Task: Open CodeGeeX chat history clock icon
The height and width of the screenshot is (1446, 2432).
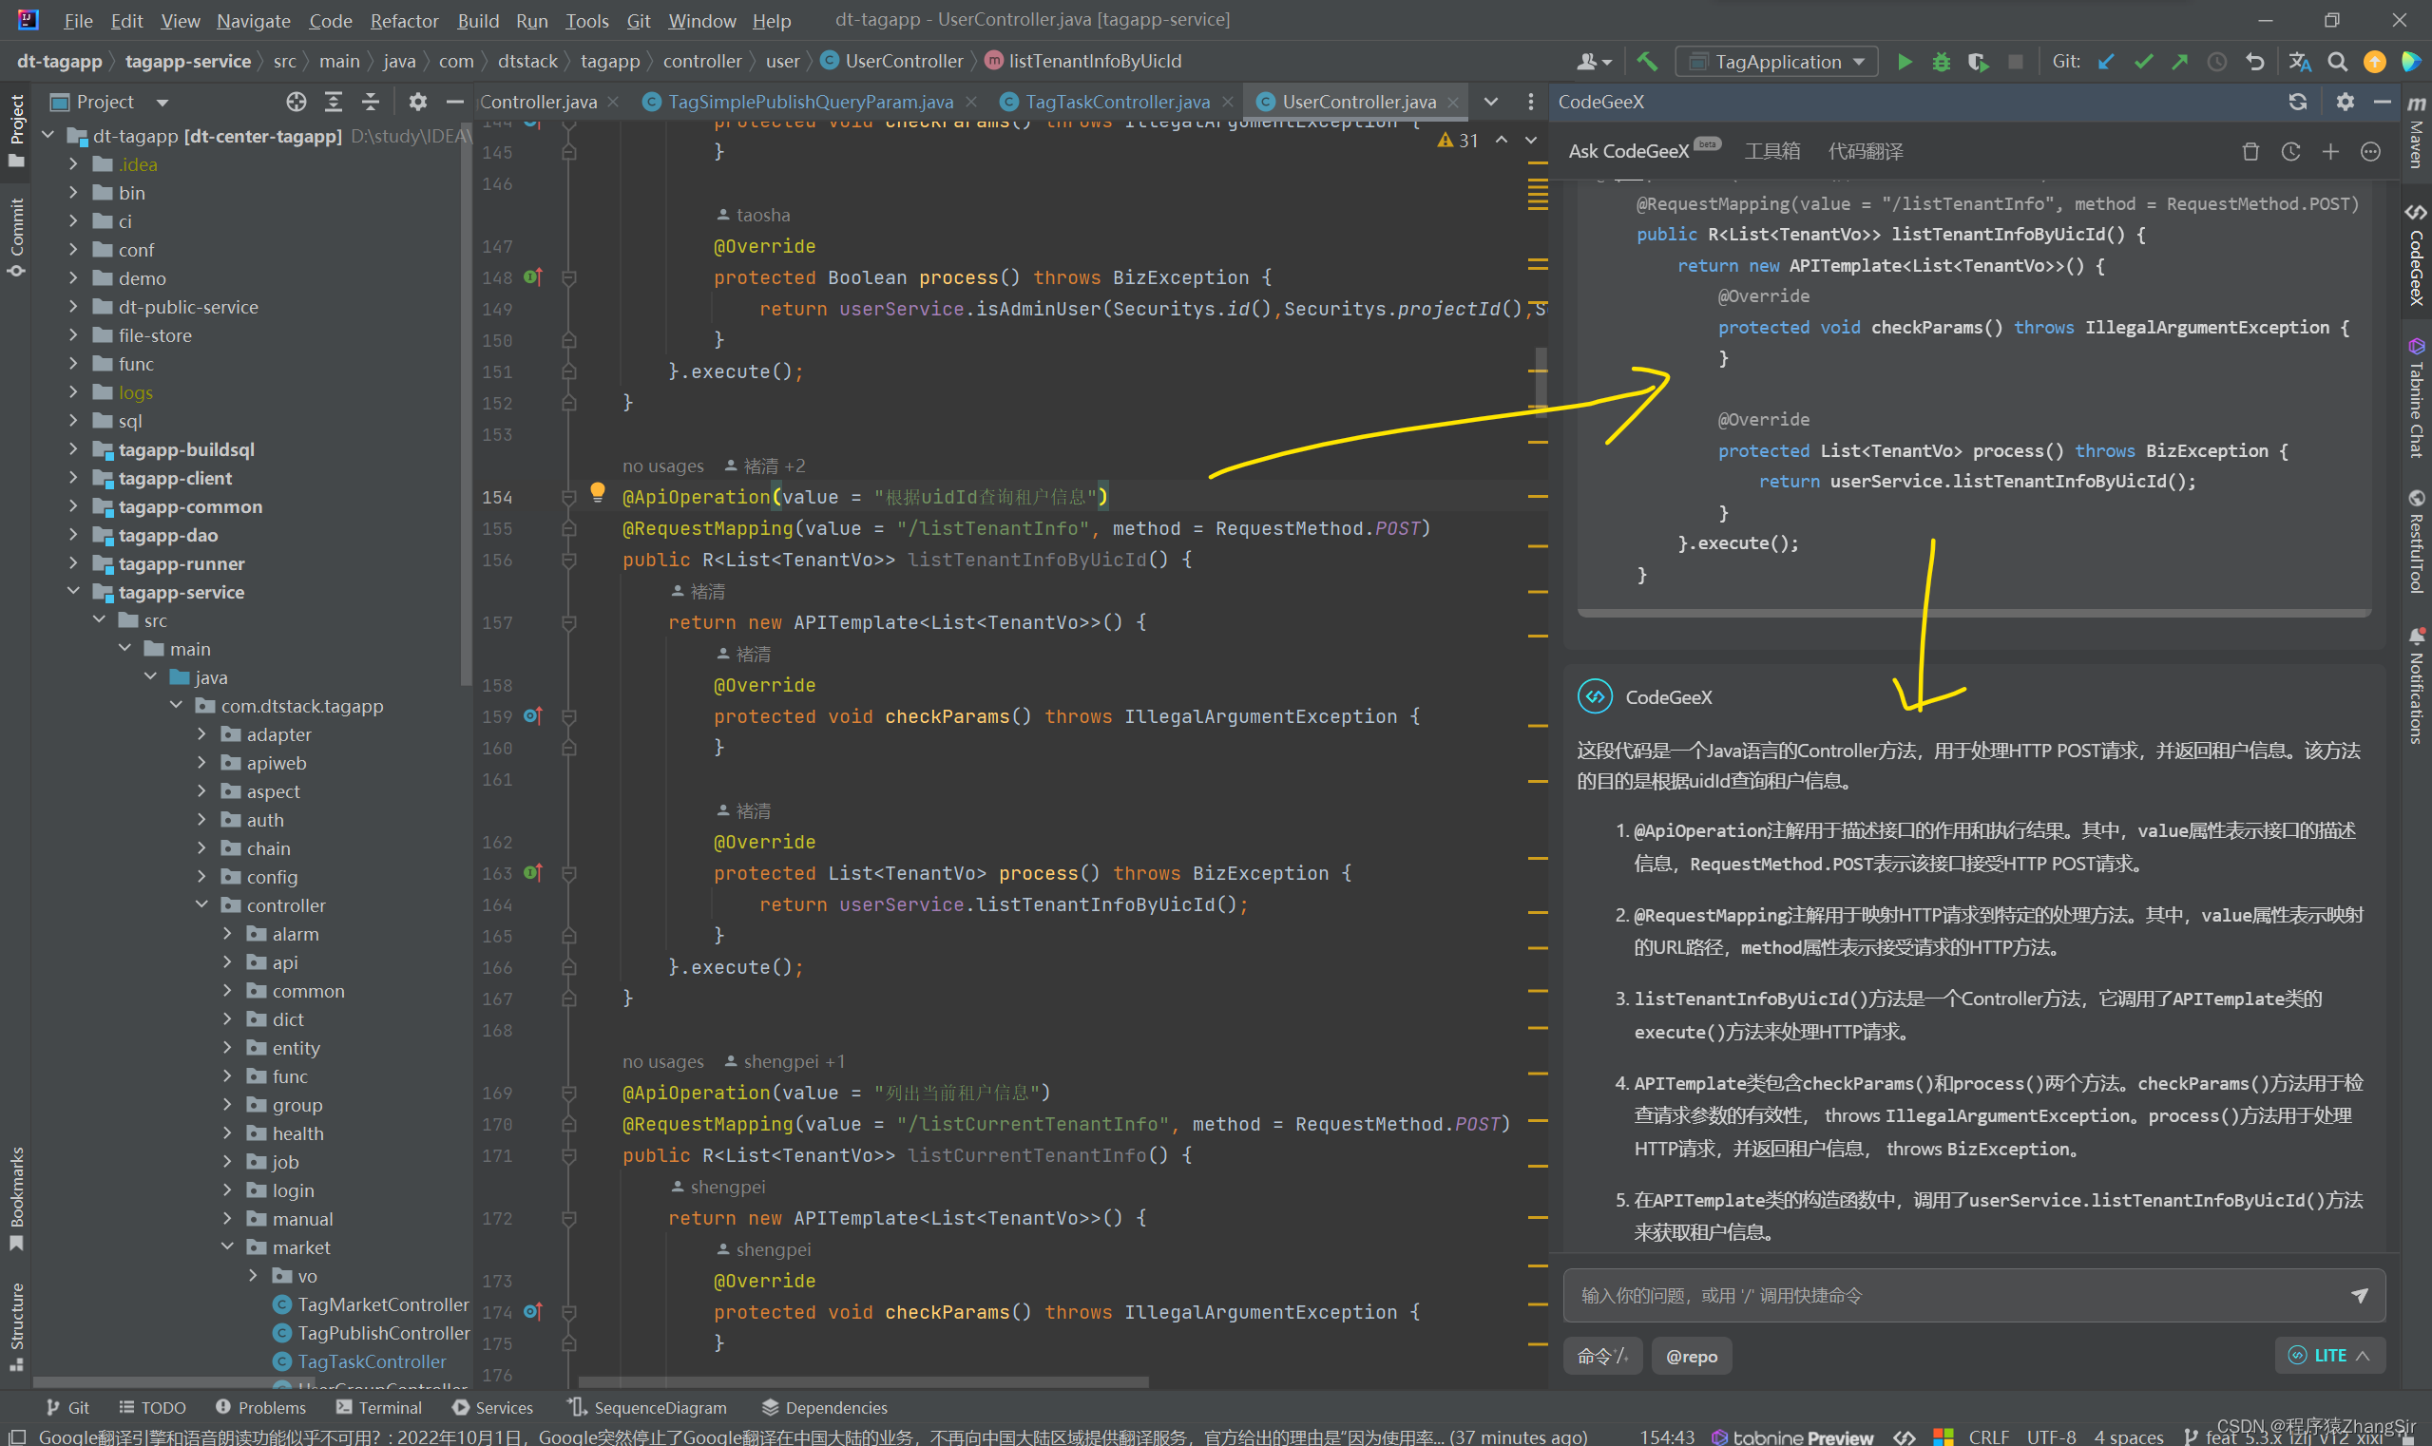Action: 2290,151
